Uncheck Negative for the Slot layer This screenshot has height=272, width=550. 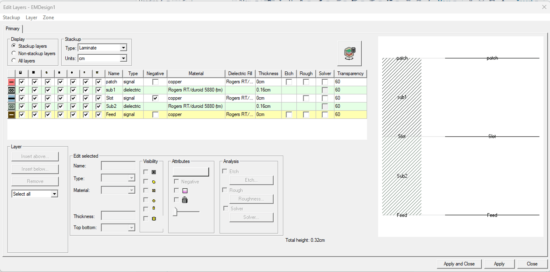pos(156,98)
